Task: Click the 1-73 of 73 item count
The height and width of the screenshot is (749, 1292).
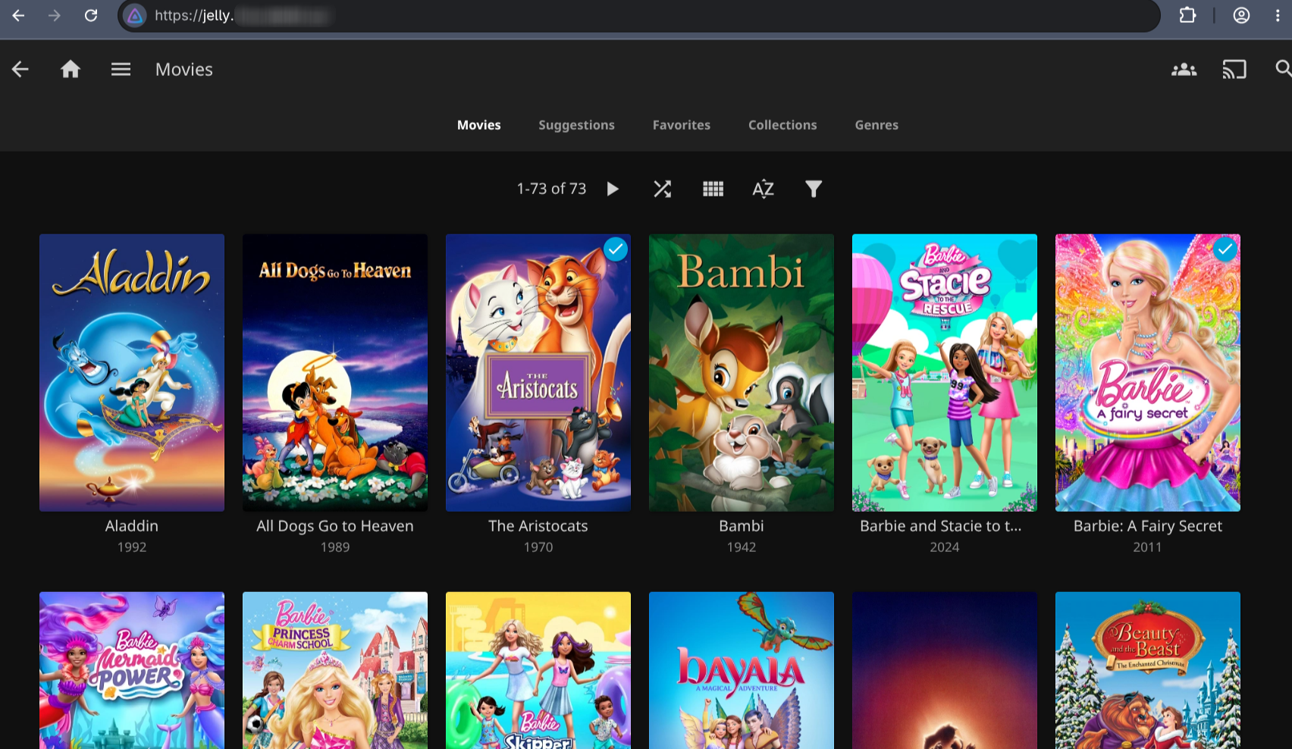Action: [x=552, y=189]
